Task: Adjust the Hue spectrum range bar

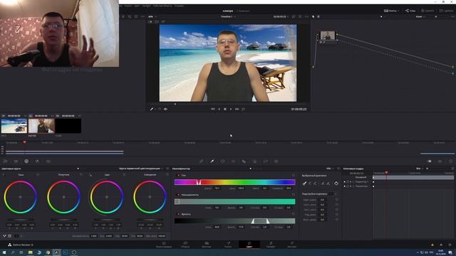Action: (x=234, y=182)
